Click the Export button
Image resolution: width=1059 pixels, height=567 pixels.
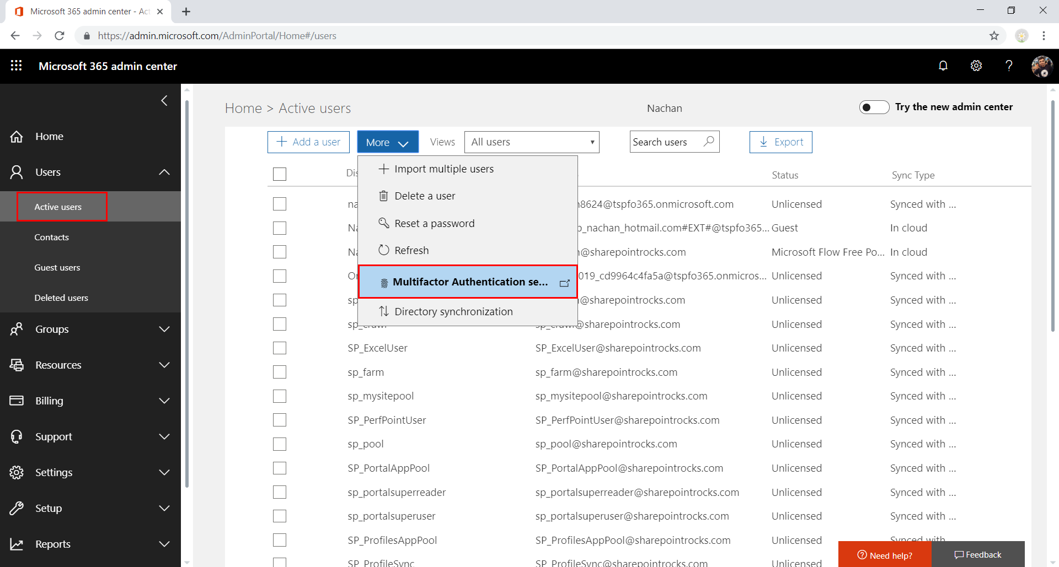coord(780,142)
